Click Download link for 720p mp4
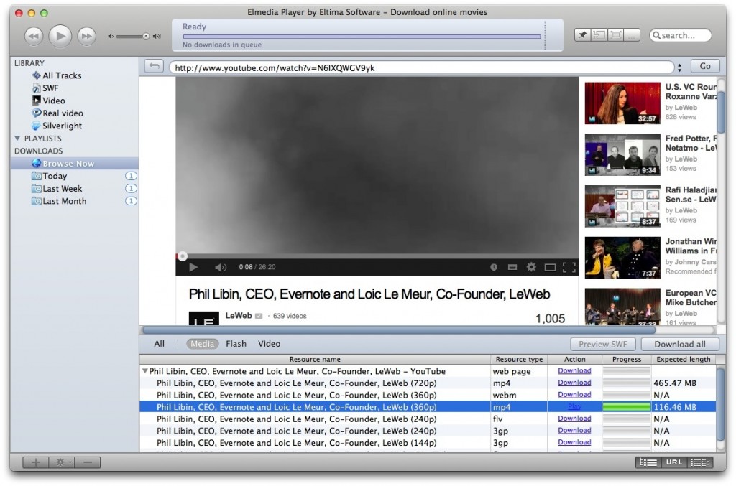 pyautogui.click(x=574, y=383)
